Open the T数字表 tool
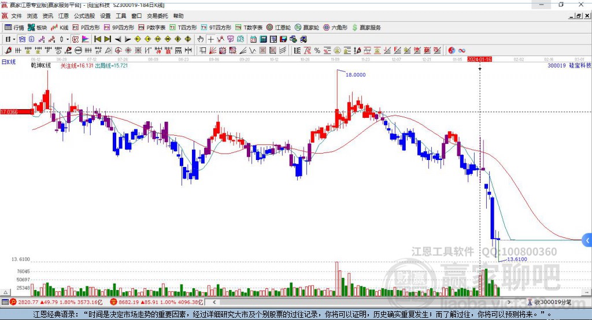 (x=249, y=28)
